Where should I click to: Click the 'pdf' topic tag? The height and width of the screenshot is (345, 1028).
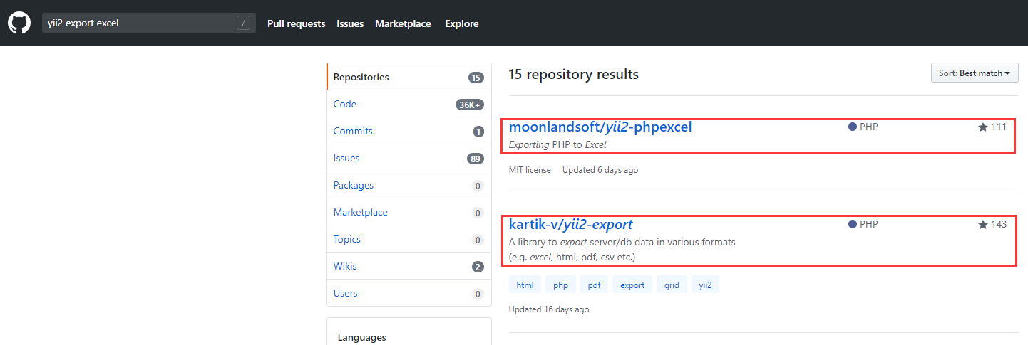click(x=594, y=285)
